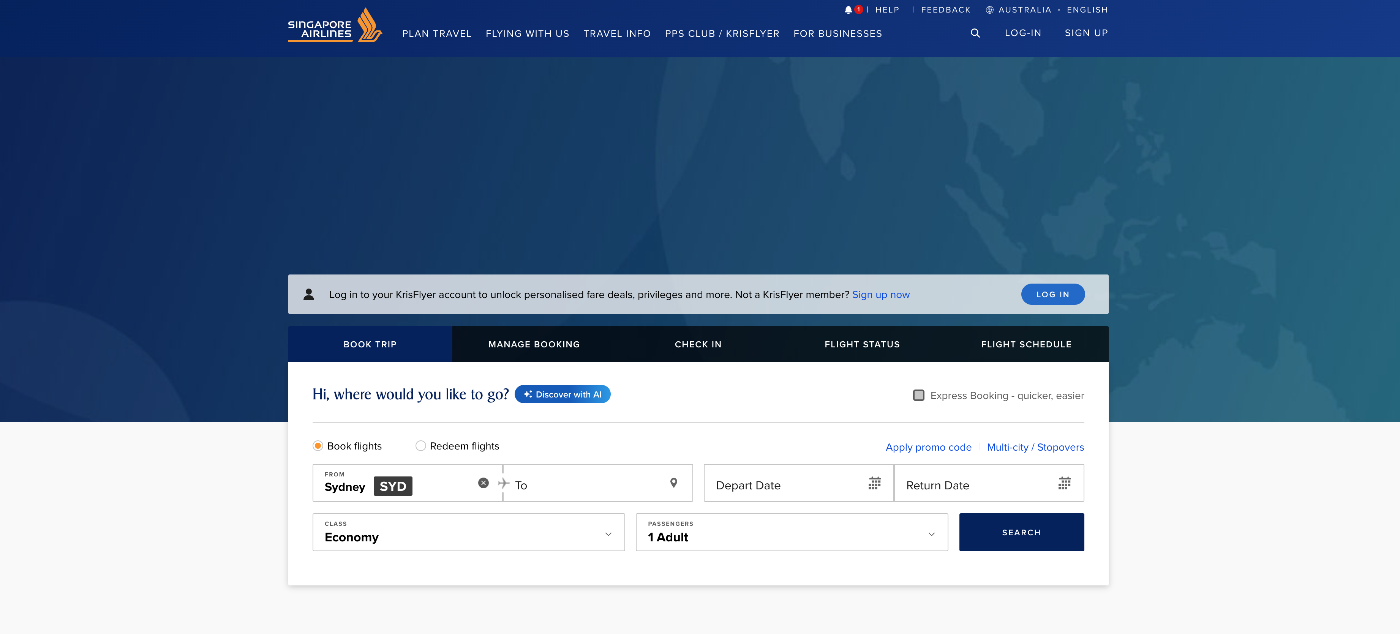Click the profile icon in login banner
Screen dimensions: 1400x634
click(x=309, y=295)
